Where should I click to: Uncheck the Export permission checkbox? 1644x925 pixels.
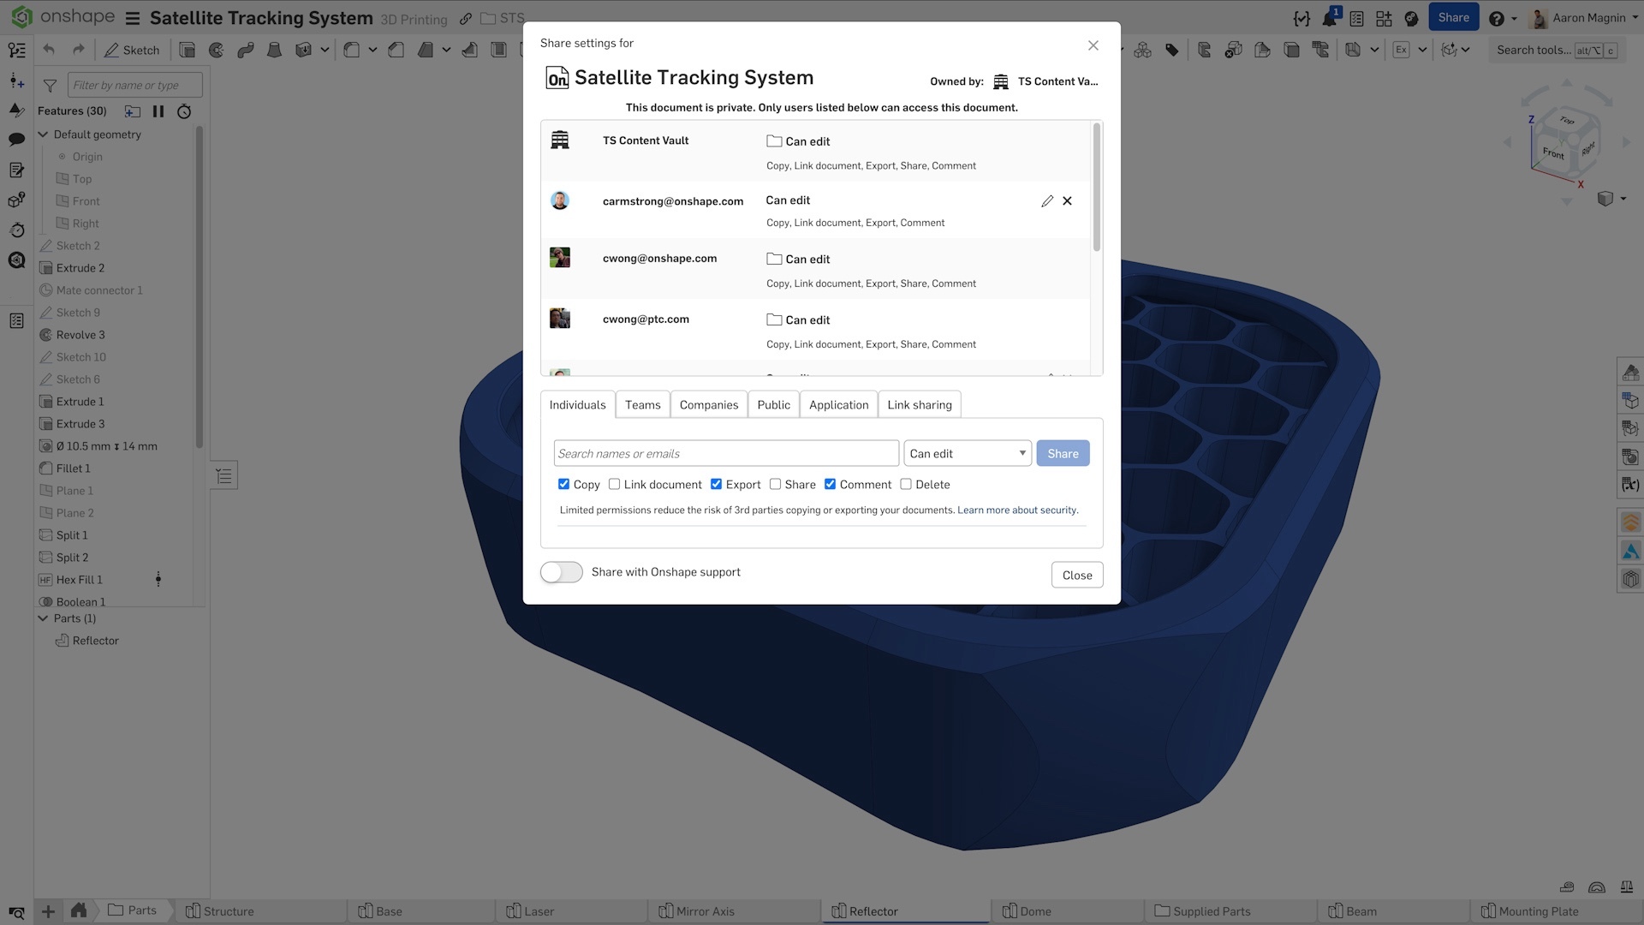point(716,484)
